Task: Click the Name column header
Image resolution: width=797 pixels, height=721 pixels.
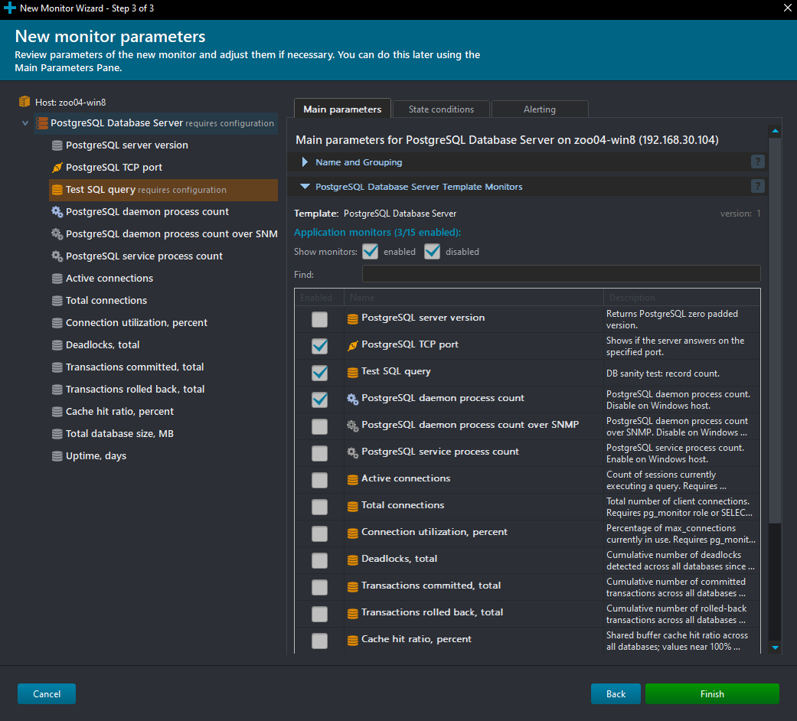Action: [x=473, y=297]
